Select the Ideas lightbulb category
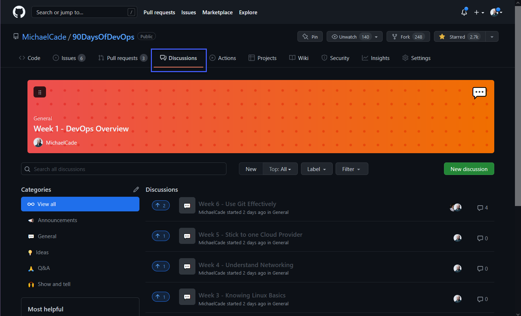 pyautogui.click(x=42, y=252)
